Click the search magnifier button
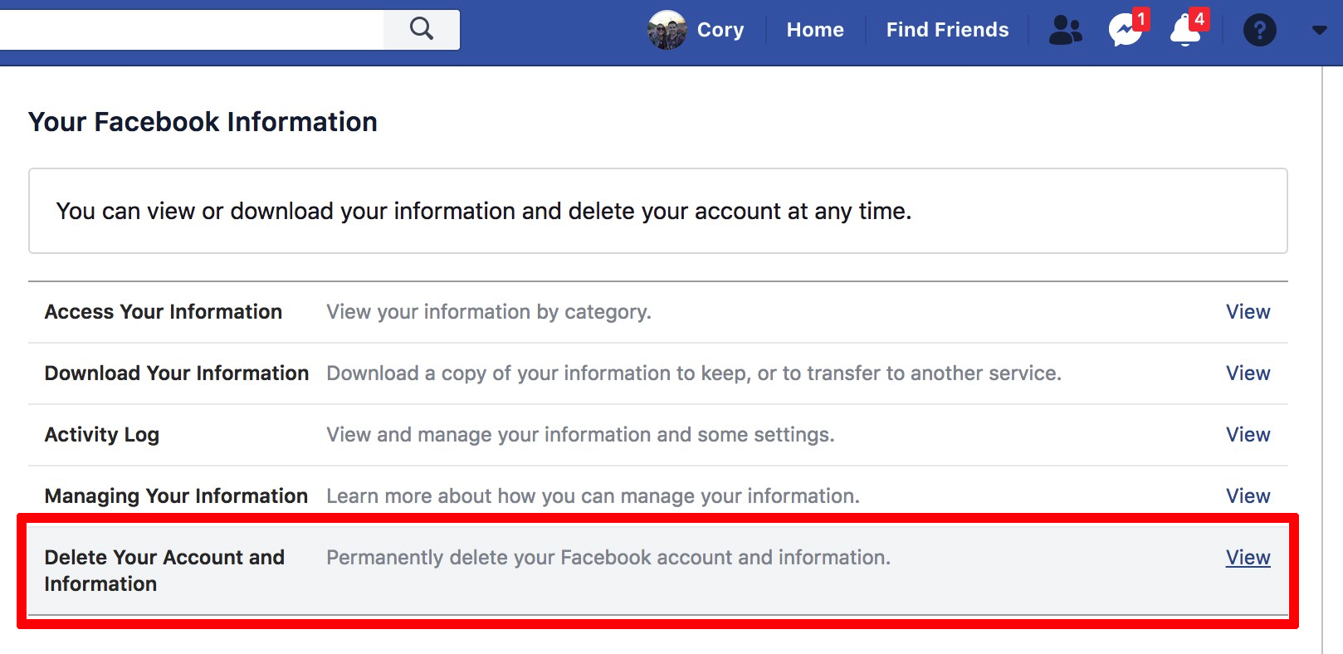The image size is (1343, 654). 422,30
